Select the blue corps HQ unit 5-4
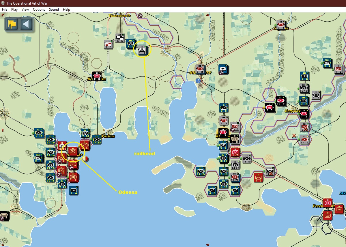346x247 pixels. [x=38, y=158]
